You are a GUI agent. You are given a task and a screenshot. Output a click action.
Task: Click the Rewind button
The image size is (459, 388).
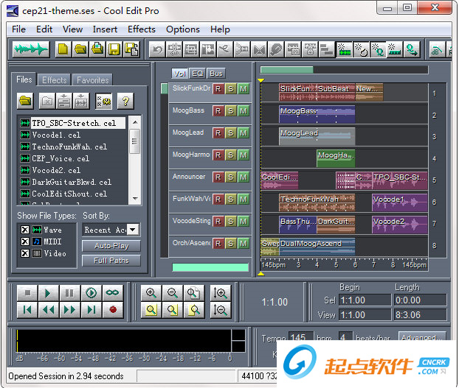[x=49, y=309]
